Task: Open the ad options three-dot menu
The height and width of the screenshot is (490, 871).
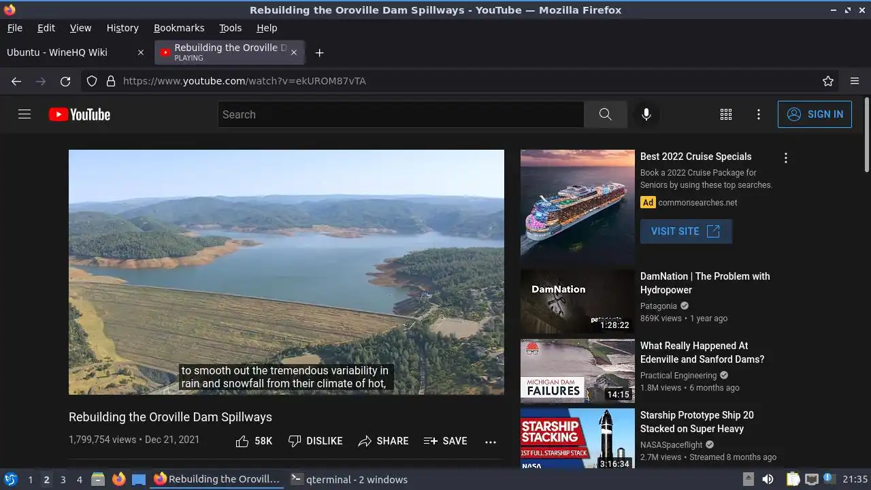Action: tap(786, 158)
